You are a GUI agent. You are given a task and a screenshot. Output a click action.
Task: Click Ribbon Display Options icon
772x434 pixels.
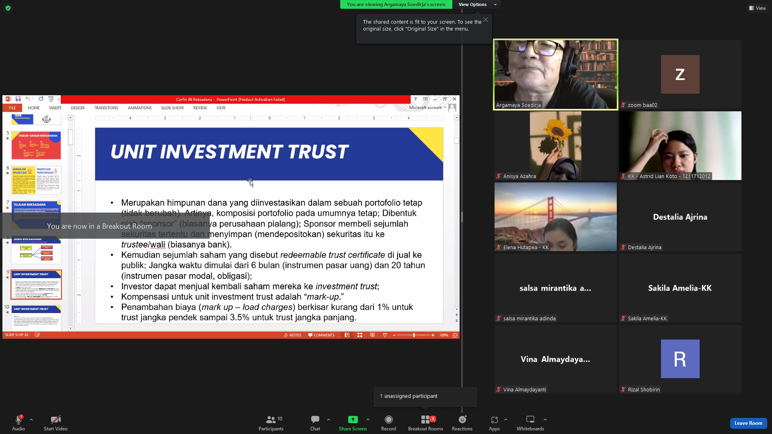point(425,99)
